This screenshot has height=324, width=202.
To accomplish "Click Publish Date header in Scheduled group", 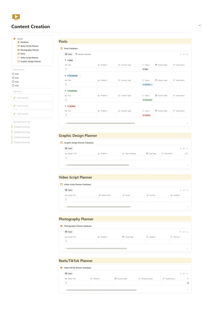I will tap(161, 80).
